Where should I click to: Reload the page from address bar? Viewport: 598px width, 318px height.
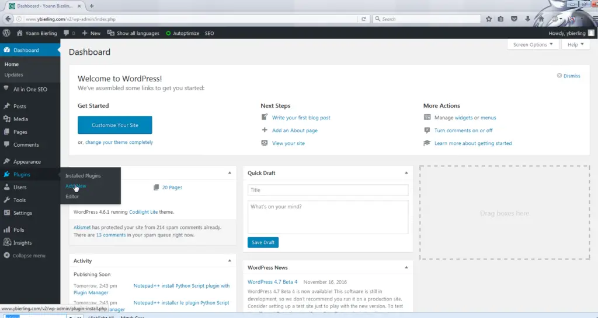click(363, 19)
